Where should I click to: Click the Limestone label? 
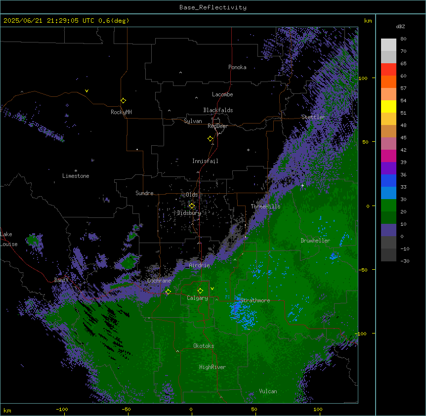point(76,176)
